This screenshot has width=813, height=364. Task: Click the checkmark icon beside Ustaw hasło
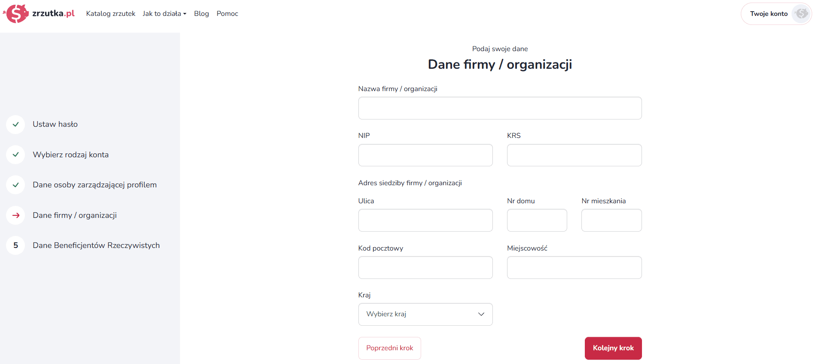click(15, 124)
